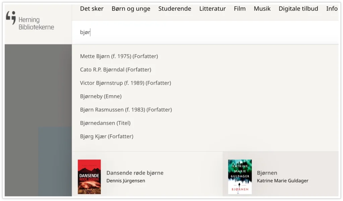Open the Bjørnen book cover thumbnail
Viewport: 343px width, 201px height.
point(240,177)
